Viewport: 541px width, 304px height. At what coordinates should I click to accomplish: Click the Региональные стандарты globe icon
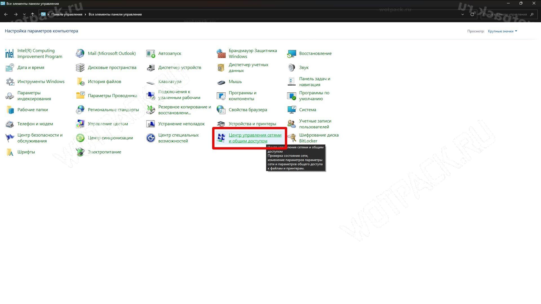pyautogui.click(x=80, y=110)
